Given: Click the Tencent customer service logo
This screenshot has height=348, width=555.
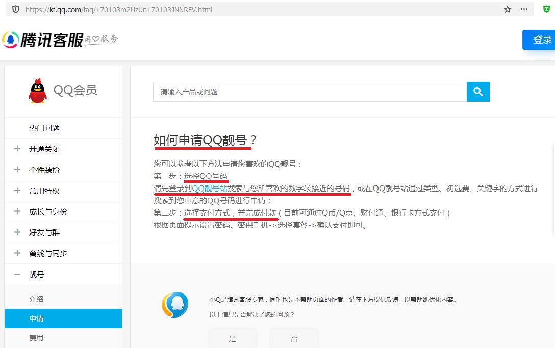Looking at the screenshot, I should [60, 40].
